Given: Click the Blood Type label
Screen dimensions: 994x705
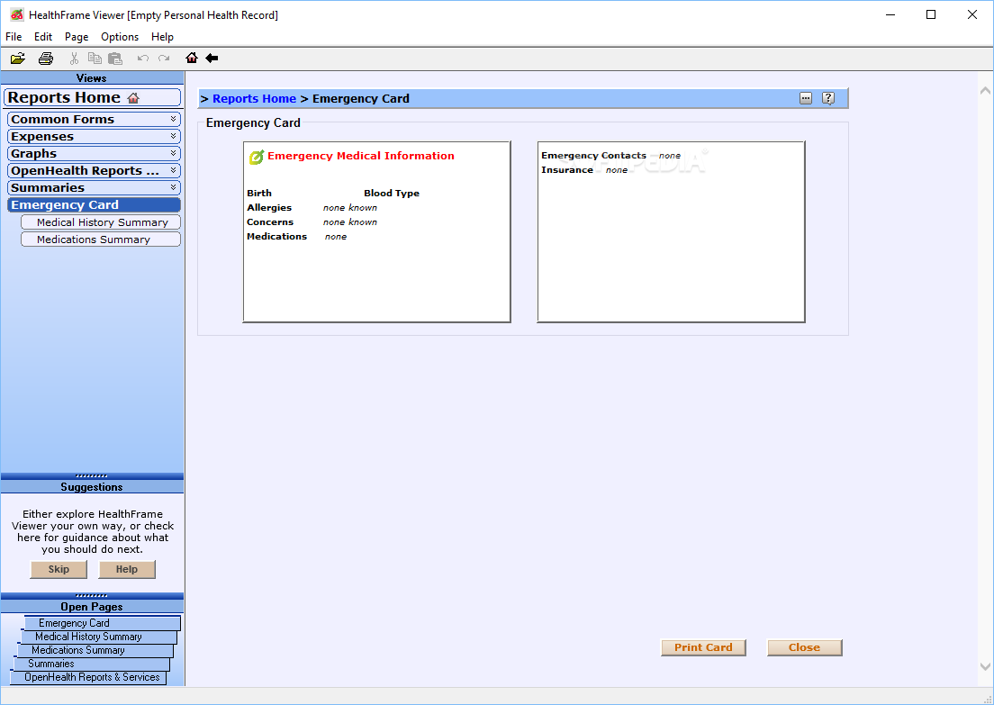Looking at the screenshot, I should pyautogui.click(x=392, y=193).
